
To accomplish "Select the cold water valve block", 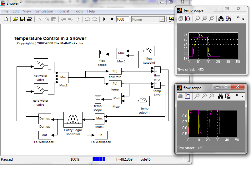I will [41, 91].
